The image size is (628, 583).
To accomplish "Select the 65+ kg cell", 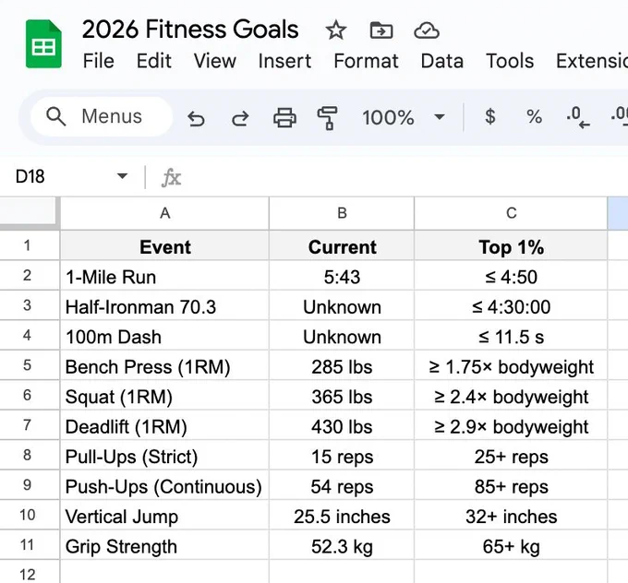I will coord(511,544).
